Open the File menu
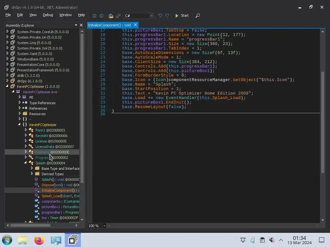 click(x=8, y=15)
